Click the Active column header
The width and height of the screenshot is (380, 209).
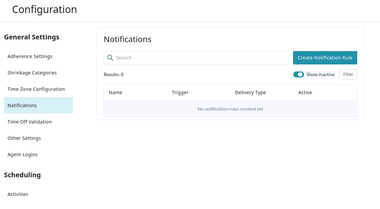(305, 92)
